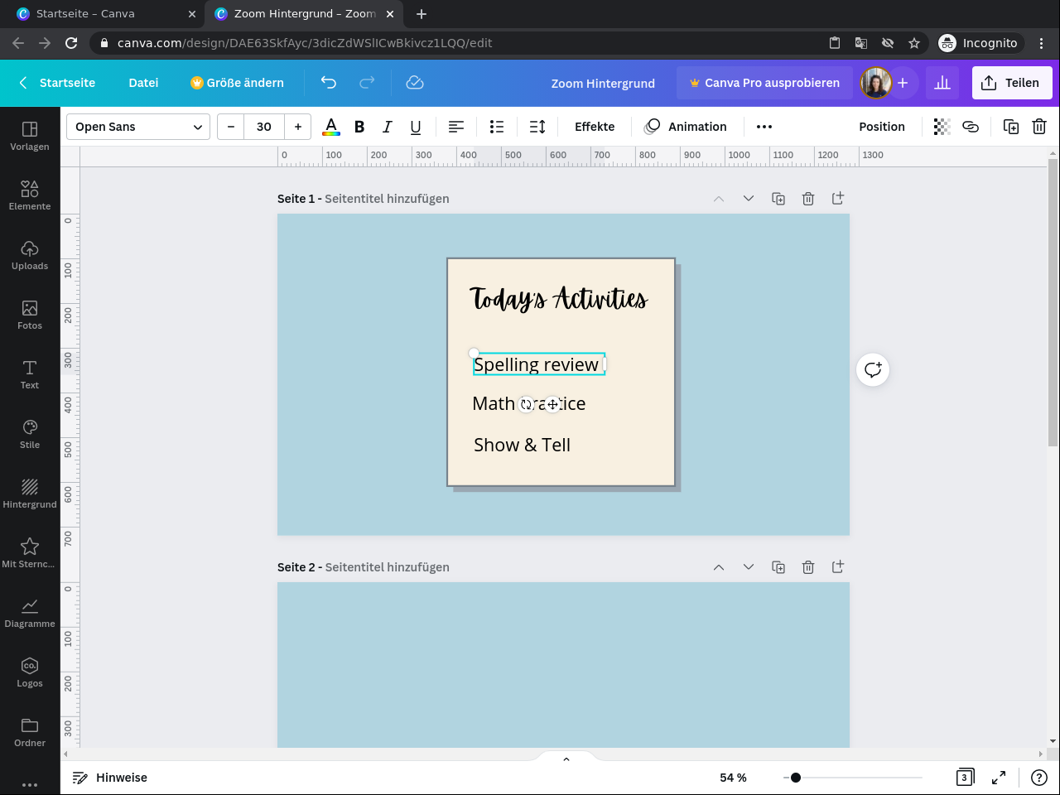The height and width of the screenshot is (795, 1060).
Task: Open the Elemente sidebar panel
Action: [x=30, y=195]
